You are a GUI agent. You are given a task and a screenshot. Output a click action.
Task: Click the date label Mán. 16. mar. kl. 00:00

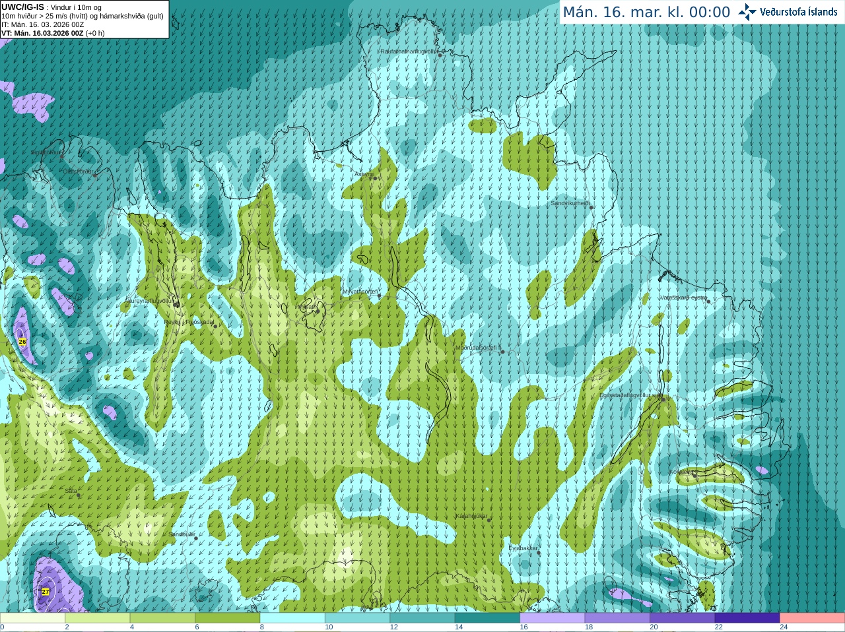(646, 12)
